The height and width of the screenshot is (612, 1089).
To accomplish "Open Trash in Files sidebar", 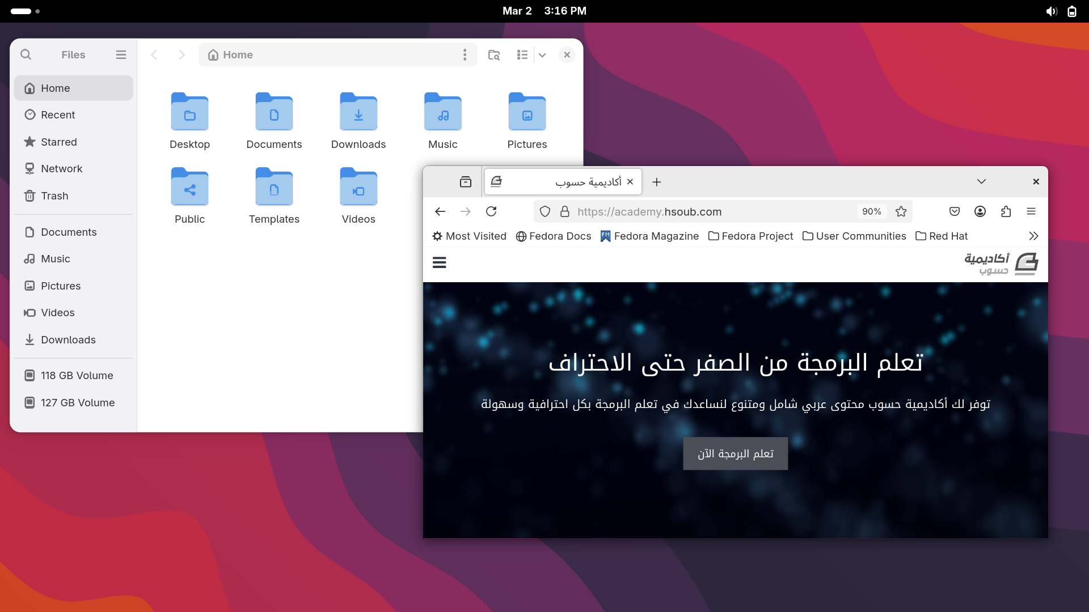I will 54,195.
